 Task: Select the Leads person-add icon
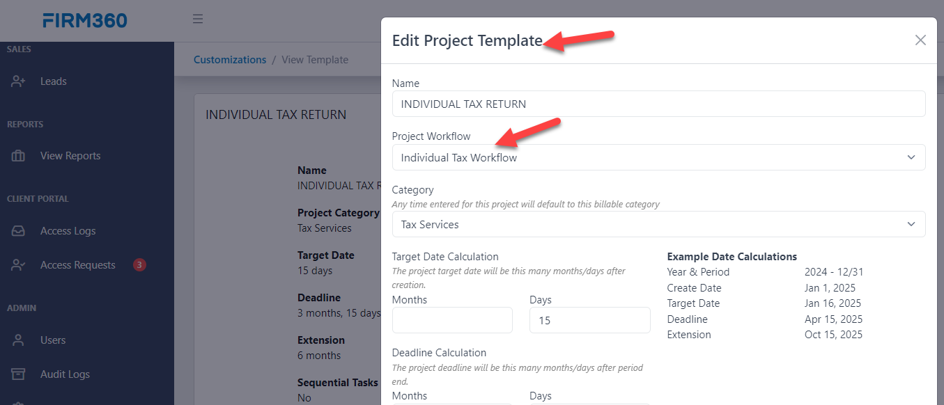tap(17, 81)
